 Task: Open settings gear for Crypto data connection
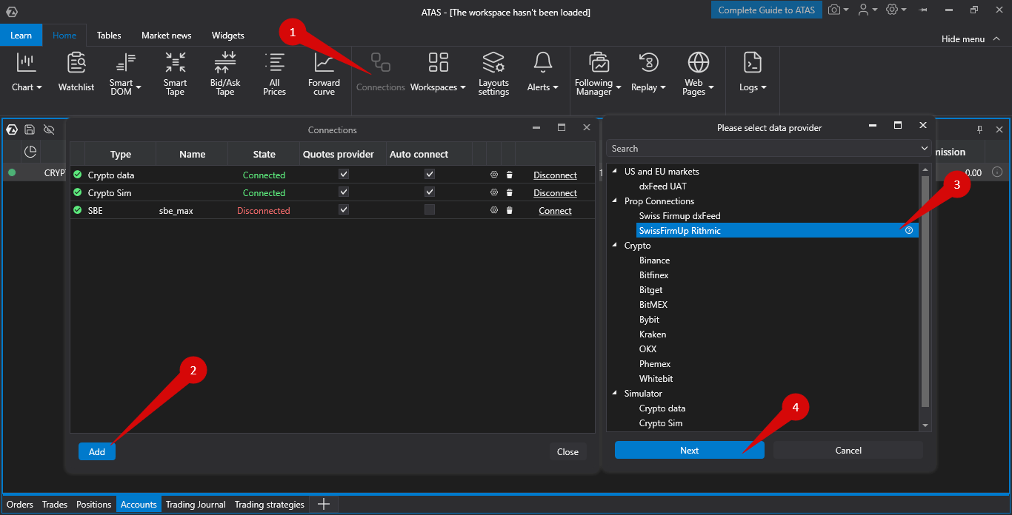(x=493, y=175)
